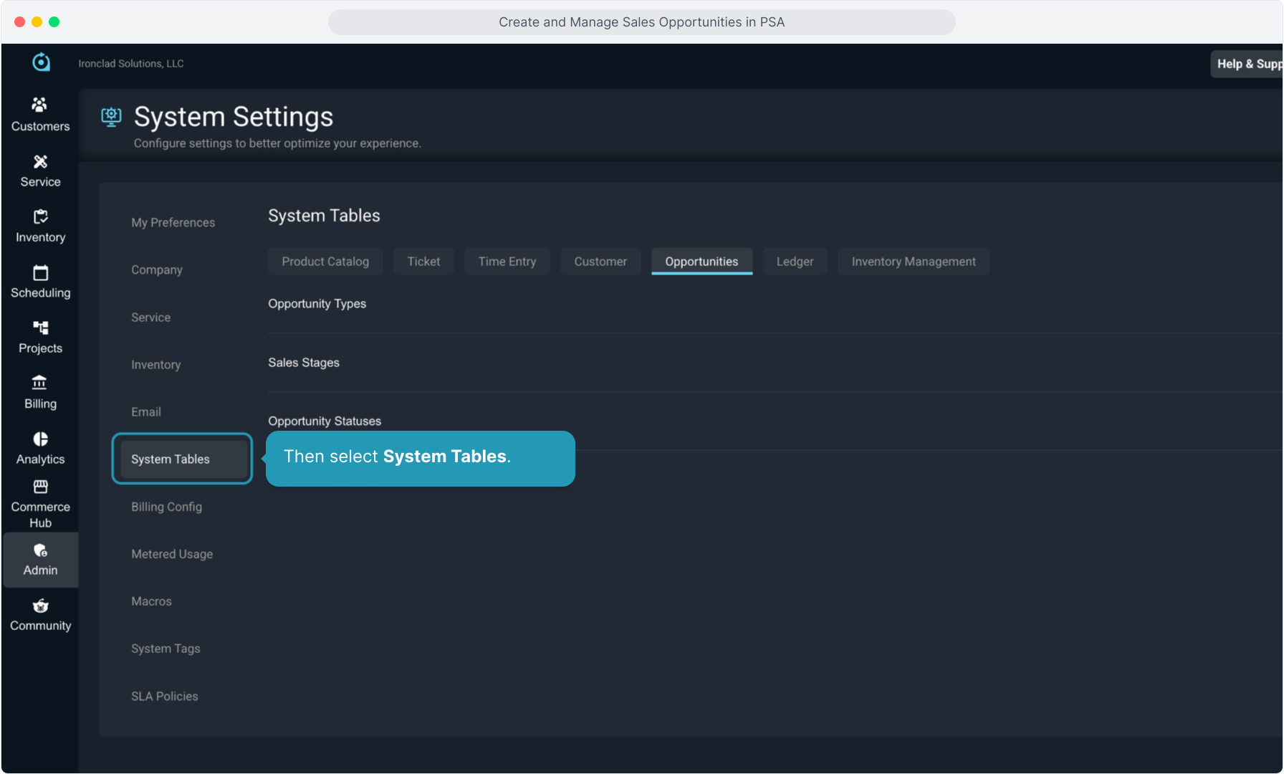
Task: Click the Service tools icon in sidebar
Action: pos(40,161)
